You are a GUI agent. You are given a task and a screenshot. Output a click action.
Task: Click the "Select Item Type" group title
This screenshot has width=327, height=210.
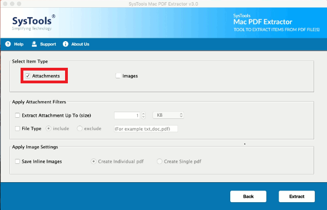(x=30, y=62)
